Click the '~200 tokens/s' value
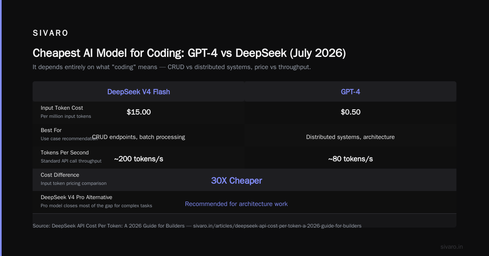The width and height of the screenshot is (489, 256). click(x=139, y=159)
